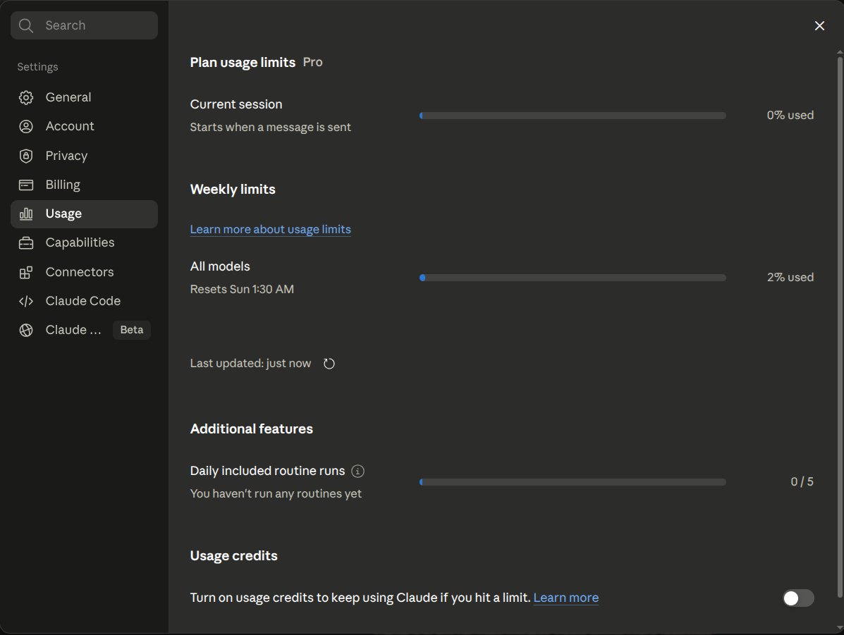This screenshot has width=844, height=635.
Task: Follow the Learn more link for usage credits
Action: coord(565,598)
